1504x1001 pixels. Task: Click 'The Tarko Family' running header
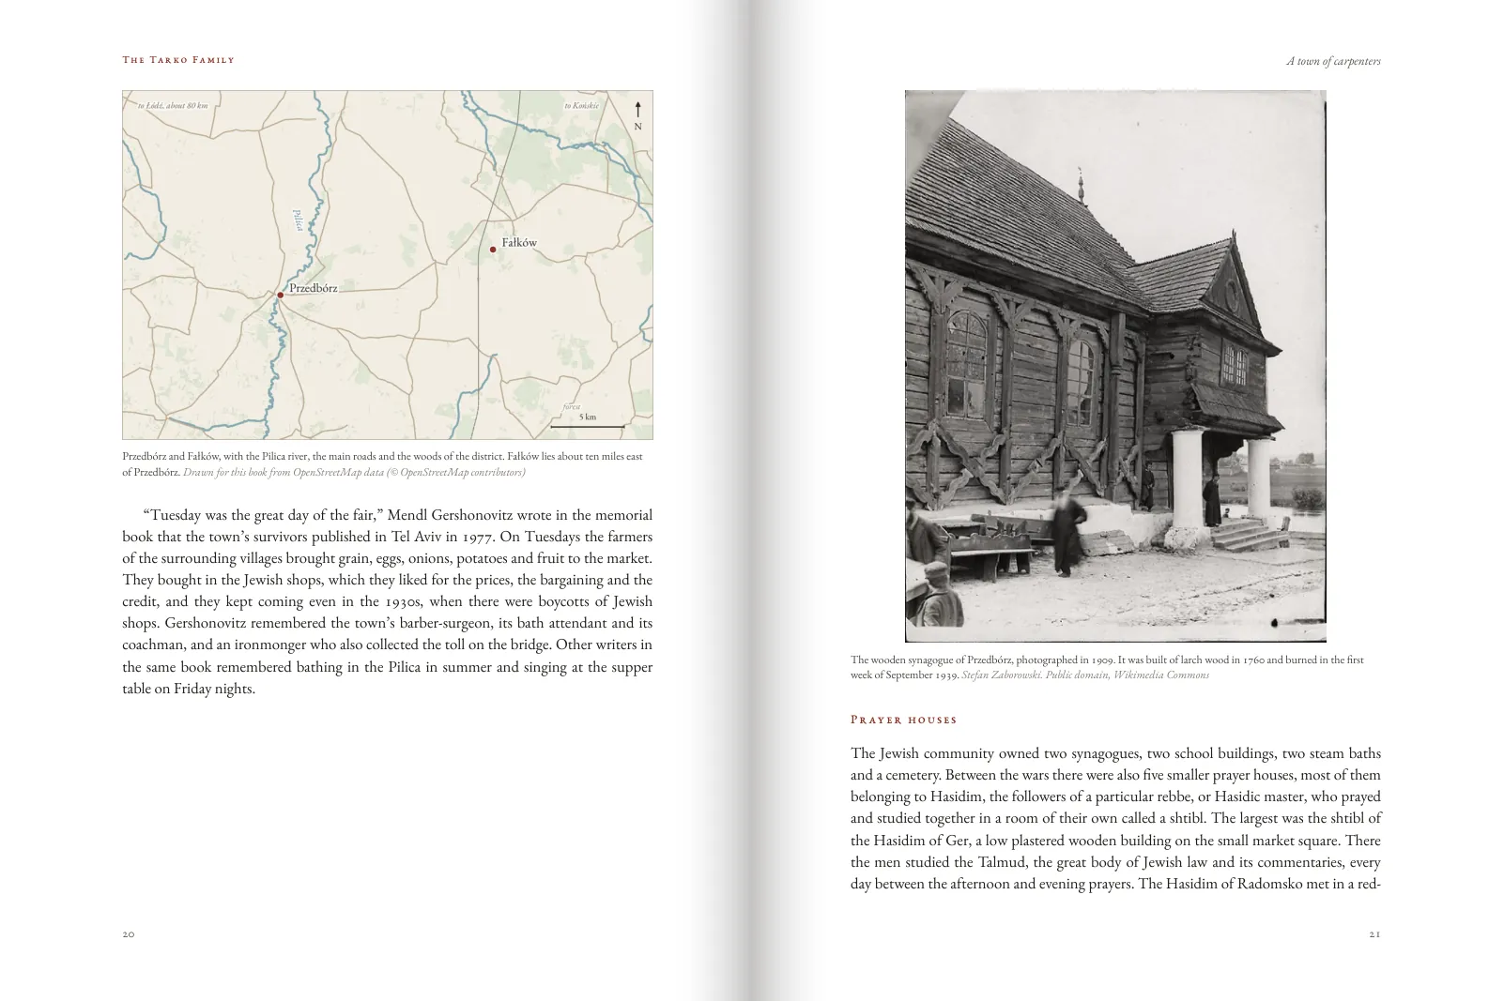tap(178, 59)
